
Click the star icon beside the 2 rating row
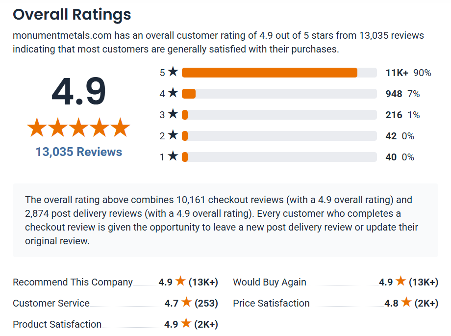pyautogui.click(x=173, y=135)
